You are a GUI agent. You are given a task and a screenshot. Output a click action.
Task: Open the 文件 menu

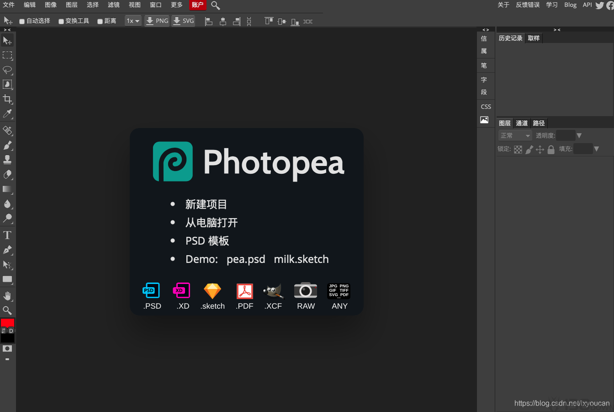pyautogui.click(x=9, y=5)
